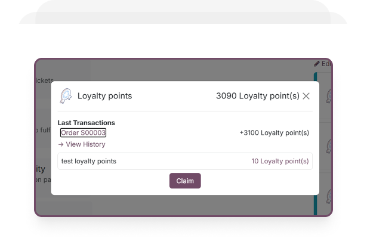Click the top loyalty card icon at right edge

point(329,96)
